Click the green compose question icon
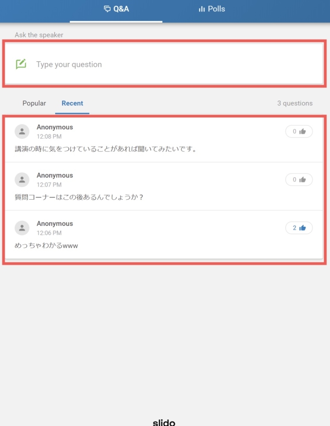330x426 pixels. coord(21,64)
